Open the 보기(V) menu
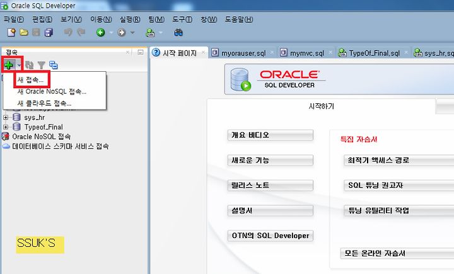This screenshot has height=274, width=454. pos(71,20)
